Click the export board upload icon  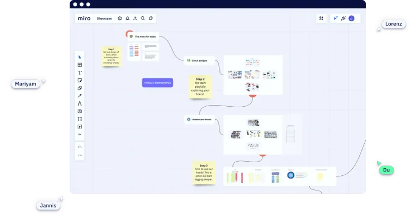point(135,19)
